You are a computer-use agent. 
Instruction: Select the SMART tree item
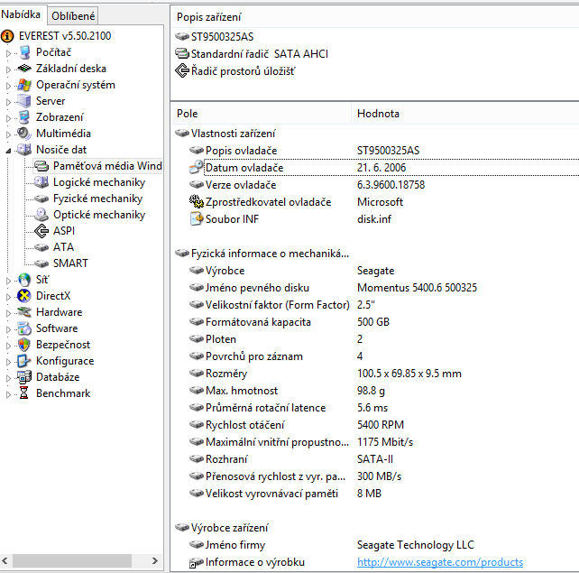(x=70, y=263)
